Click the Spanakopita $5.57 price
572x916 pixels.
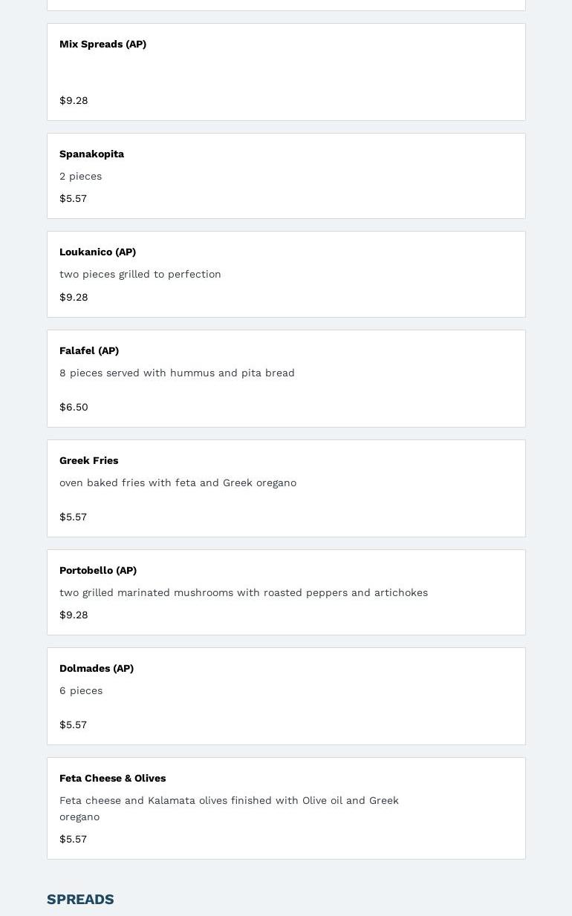pyautogui.click(x=73, y=198)
